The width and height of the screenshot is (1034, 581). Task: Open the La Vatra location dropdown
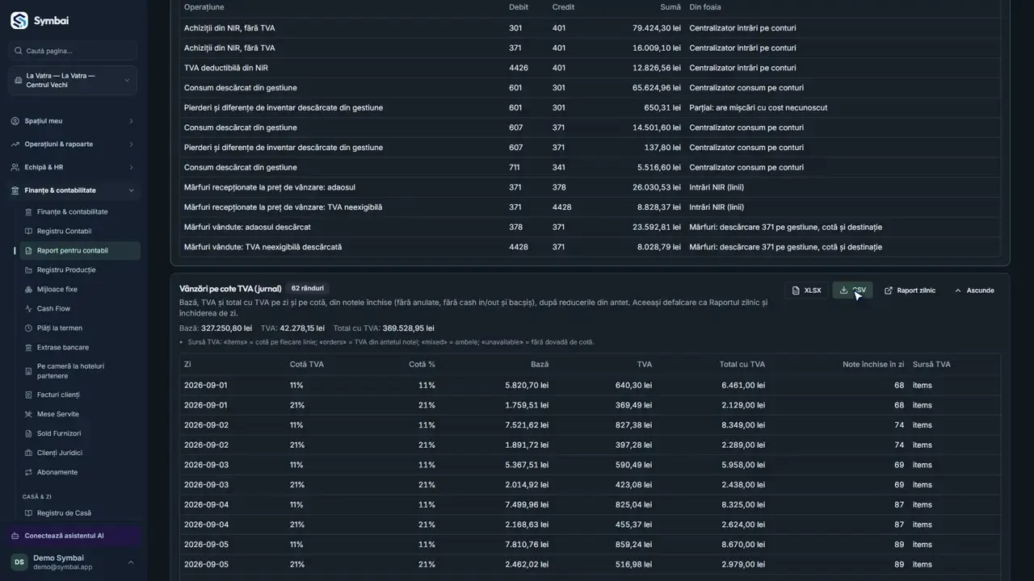point(73,81)
